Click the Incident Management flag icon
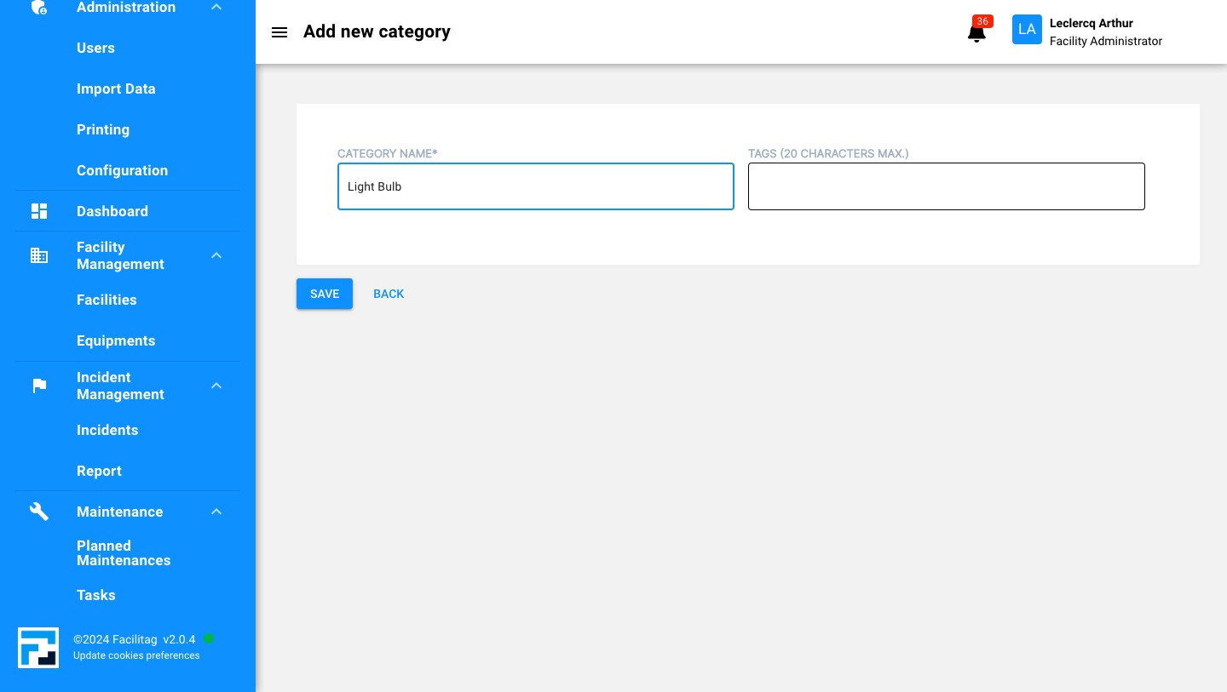The image size is (1227, 692). 39,386
